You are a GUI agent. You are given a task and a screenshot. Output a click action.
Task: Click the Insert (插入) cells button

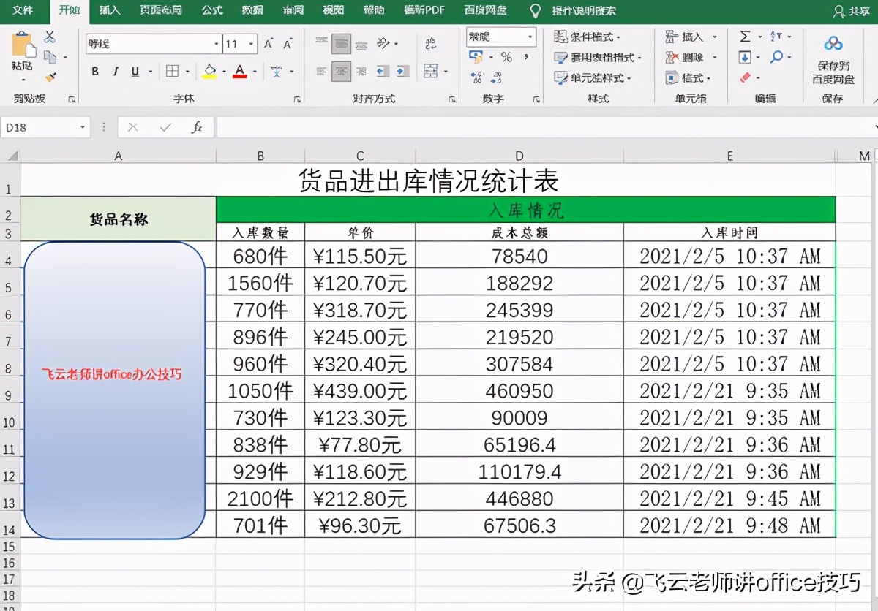pos(691,37)
